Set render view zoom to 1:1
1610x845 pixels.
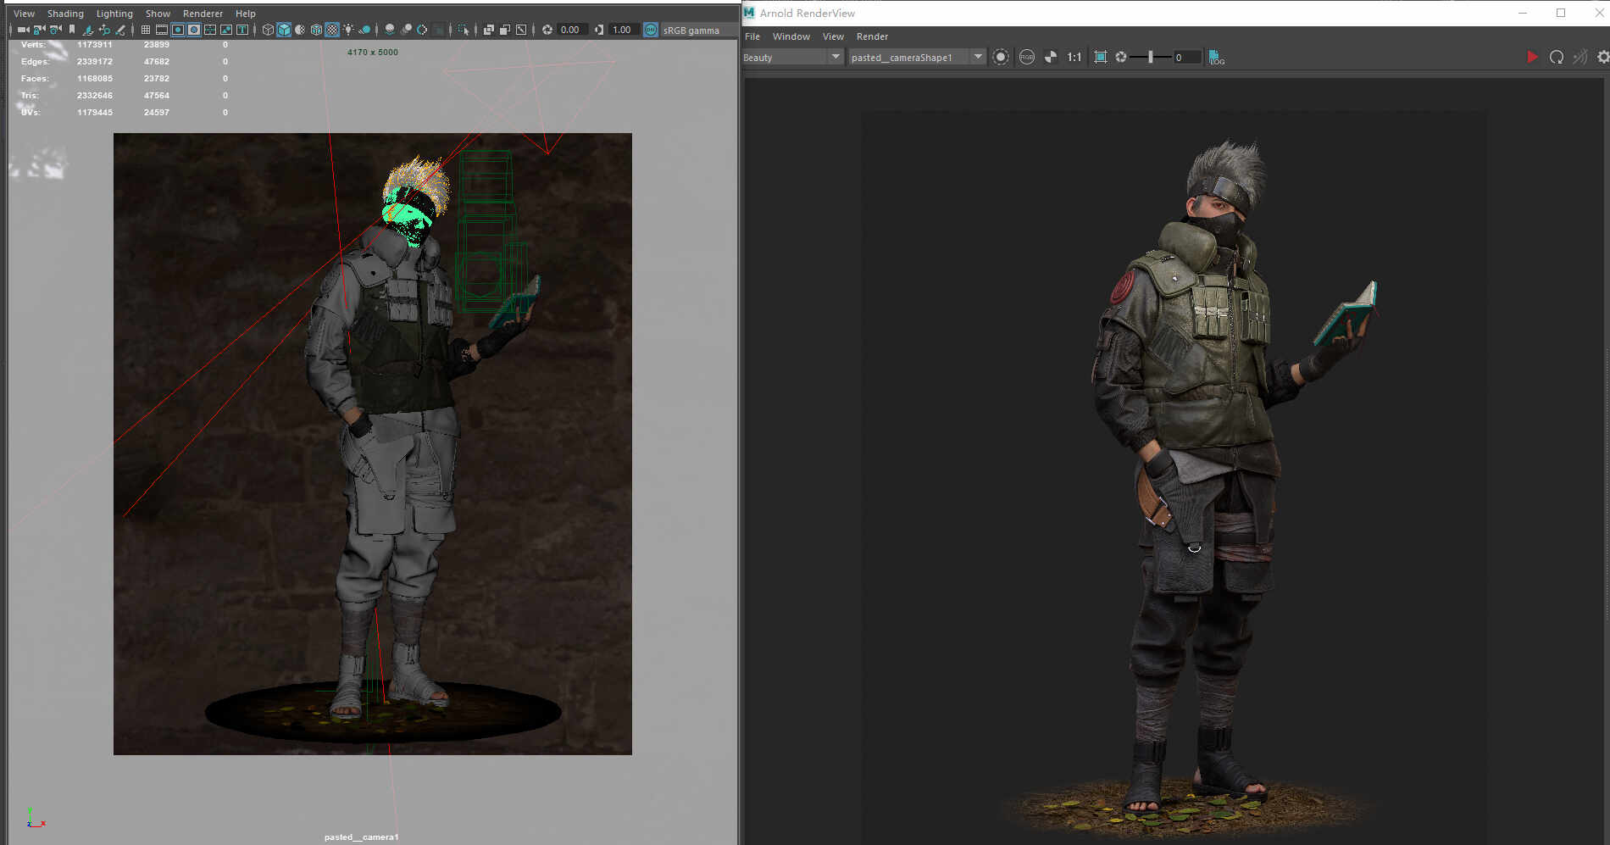[1074, 57]
